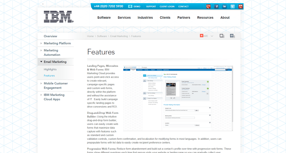Viewport: 286px width, 153px height.
Task: Click the print page icon
Action: 232,36
